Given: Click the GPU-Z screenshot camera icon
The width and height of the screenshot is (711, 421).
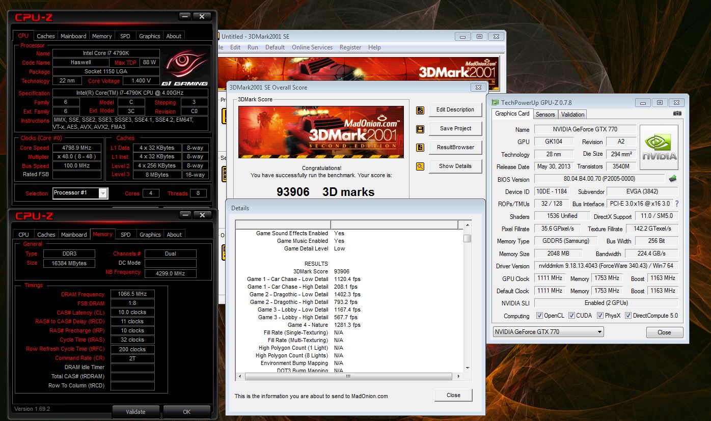Looking at the screenshot, I should 677,114.
